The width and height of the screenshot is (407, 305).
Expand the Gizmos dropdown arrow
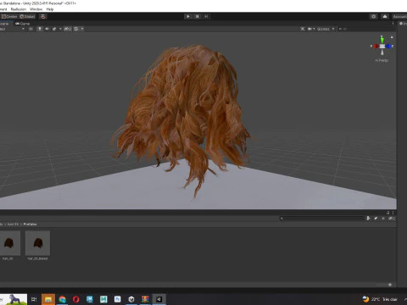tap(333, 29)
